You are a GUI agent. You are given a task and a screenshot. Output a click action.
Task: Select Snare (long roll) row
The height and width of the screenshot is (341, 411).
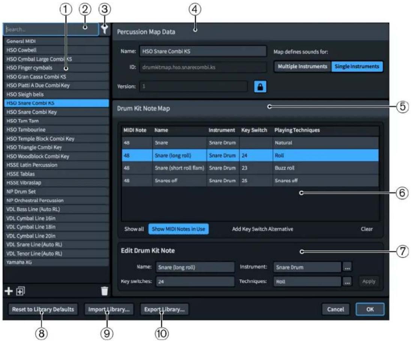(x=250, y=155)
